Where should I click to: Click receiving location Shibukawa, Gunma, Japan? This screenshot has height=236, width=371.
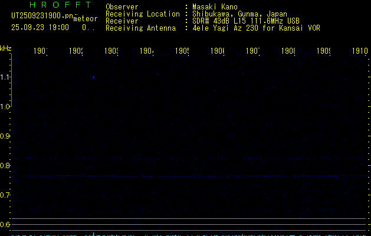pyautogui.click(x=239, y=14)
